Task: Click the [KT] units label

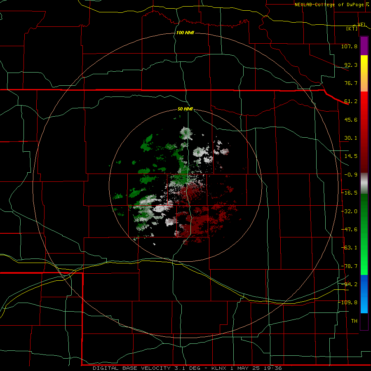Action: point(352,28)
